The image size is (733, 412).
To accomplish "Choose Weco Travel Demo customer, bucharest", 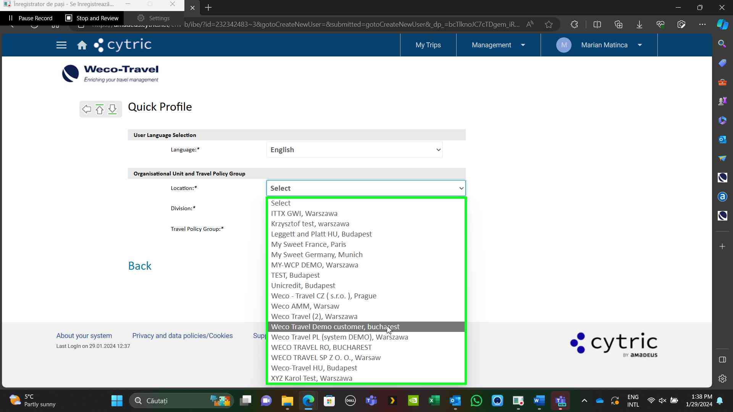I will (366, 327).
